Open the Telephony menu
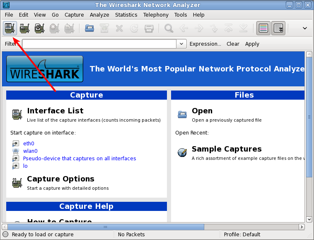 click(x=156, y=15)
